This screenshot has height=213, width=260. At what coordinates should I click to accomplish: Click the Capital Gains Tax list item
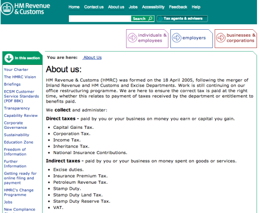pyautogui.click(x=73, y=127)
